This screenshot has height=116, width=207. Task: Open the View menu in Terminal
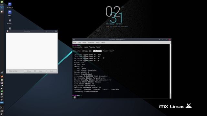click(84, 43)
